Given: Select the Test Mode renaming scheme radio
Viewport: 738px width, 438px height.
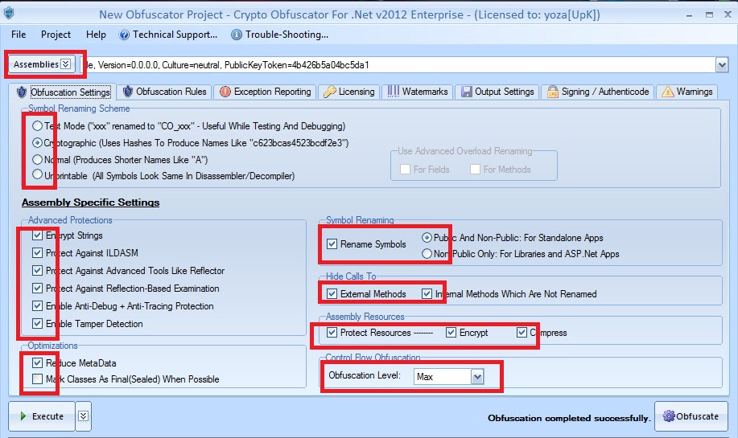Looking at the screenshot, I should coord(37,126).
